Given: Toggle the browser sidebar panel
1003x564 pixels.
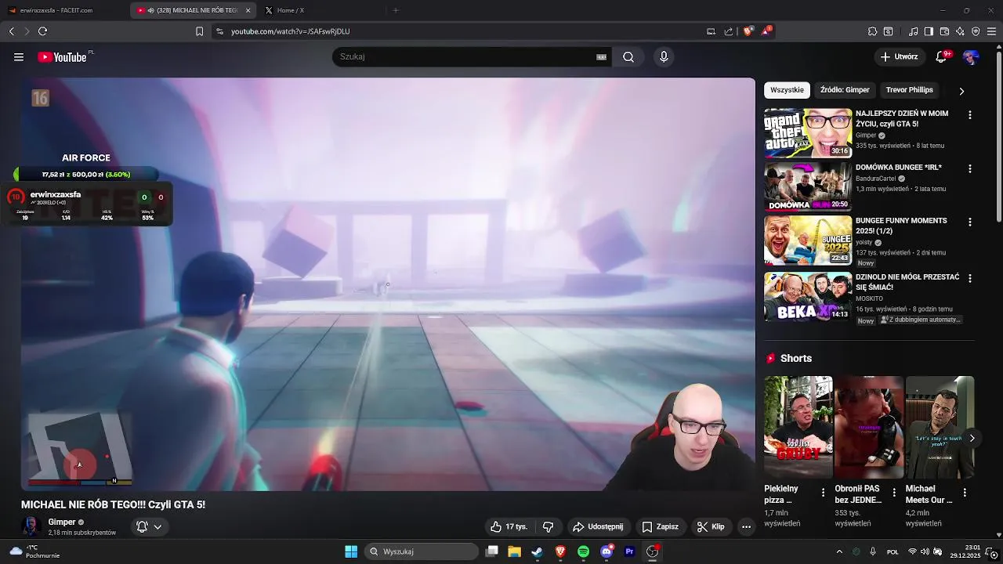Looking at the screenshot, I should [929, 31].
